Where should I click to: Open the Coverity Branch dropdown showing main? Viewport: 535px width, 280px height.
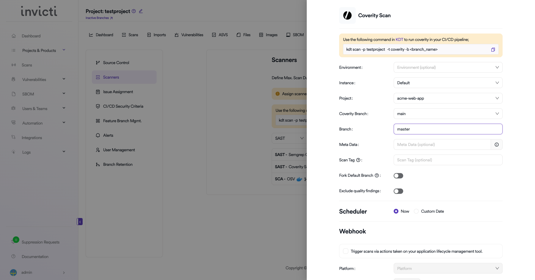tap(448, 114)
